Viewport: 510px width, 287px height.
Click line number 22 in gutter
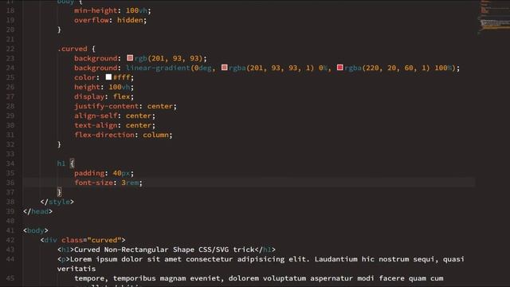(10, 49)
